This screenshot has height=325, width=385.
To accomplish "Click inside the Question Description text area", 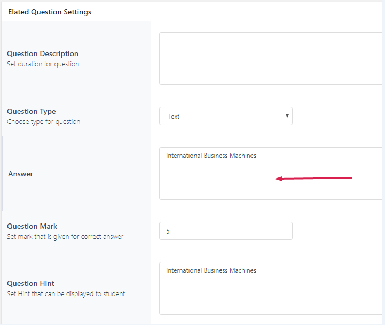I will pyautogui.click(x=270, y=58).
